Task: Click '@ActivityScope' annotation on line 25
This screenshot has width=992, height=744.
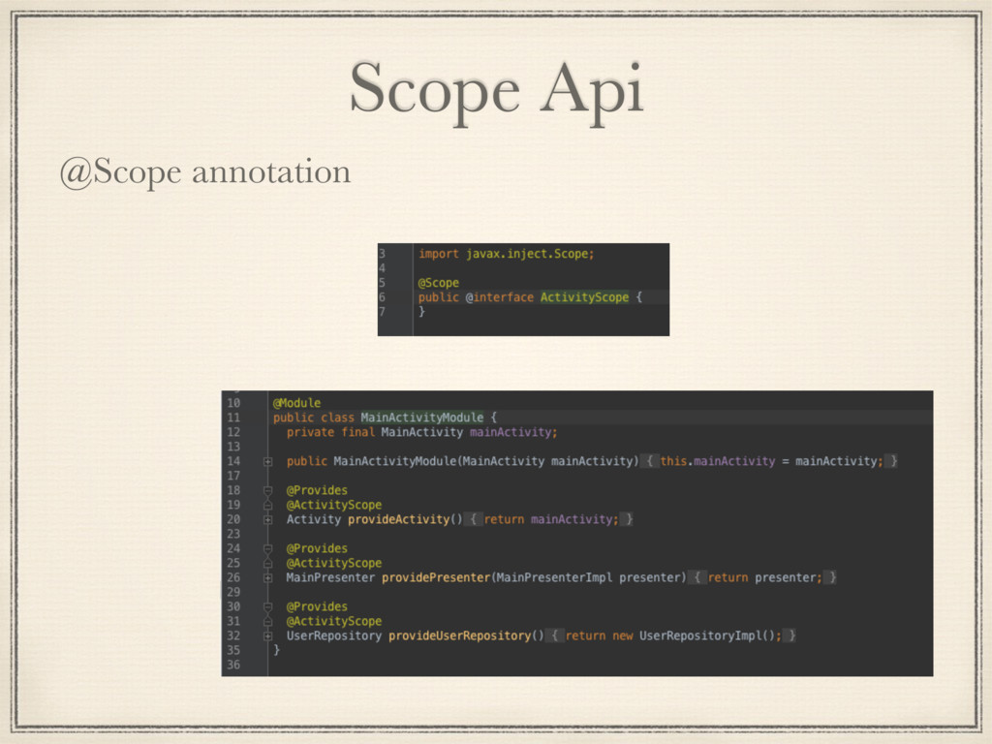Action: pos(334,563)
